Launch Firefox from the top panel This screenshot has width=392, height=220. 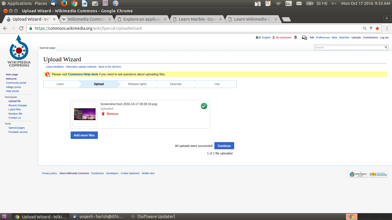[x=64, y=3]
